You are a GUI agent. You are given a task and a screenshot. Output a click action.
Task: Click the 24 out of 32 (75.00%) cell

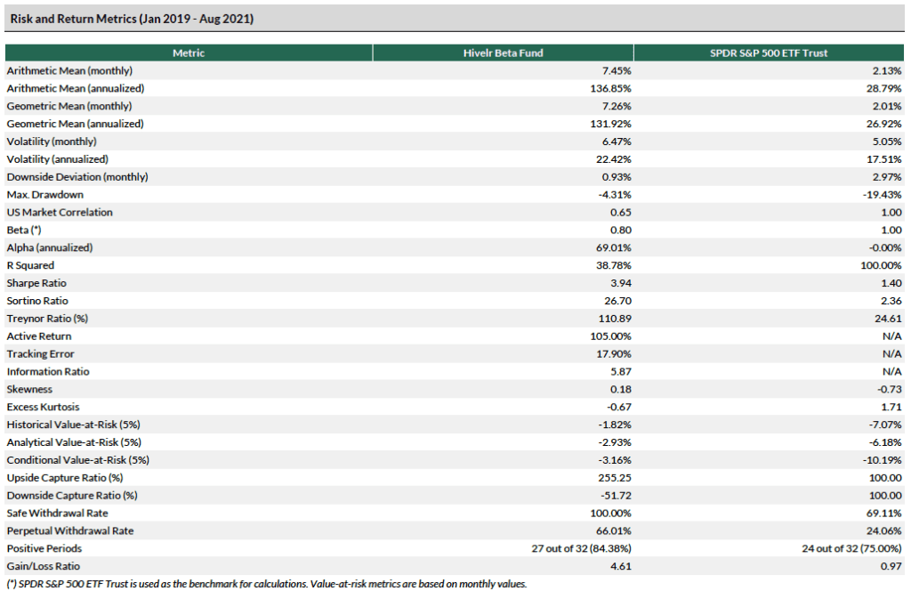[851, 549]
